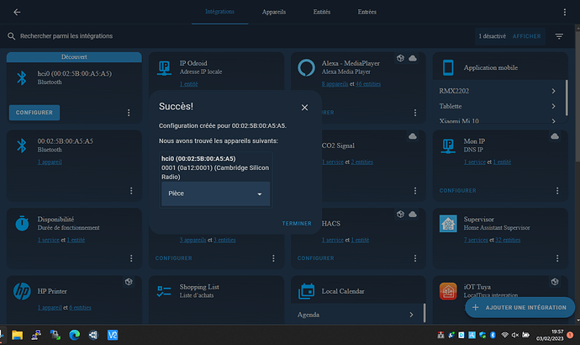The width and height of the screenshot is (580, 345).
Task: Open options menu on hci0 discovered card
Action: pos(129,113)
